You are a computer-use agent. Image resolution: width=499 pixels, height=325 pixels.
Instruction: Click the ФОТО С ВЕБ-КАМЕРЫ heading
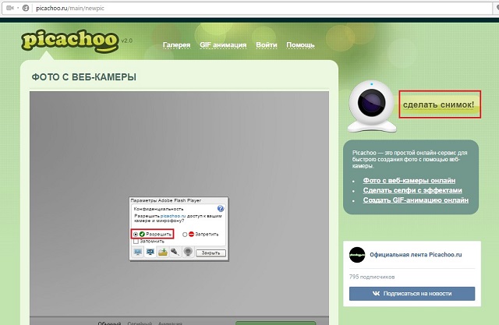(84, 77)
